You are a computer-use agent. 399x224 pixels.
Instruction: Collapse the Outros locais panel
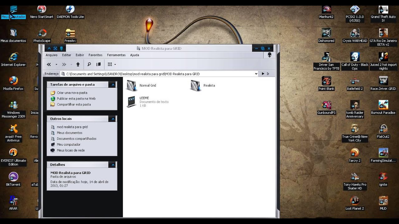pos(113,119)
